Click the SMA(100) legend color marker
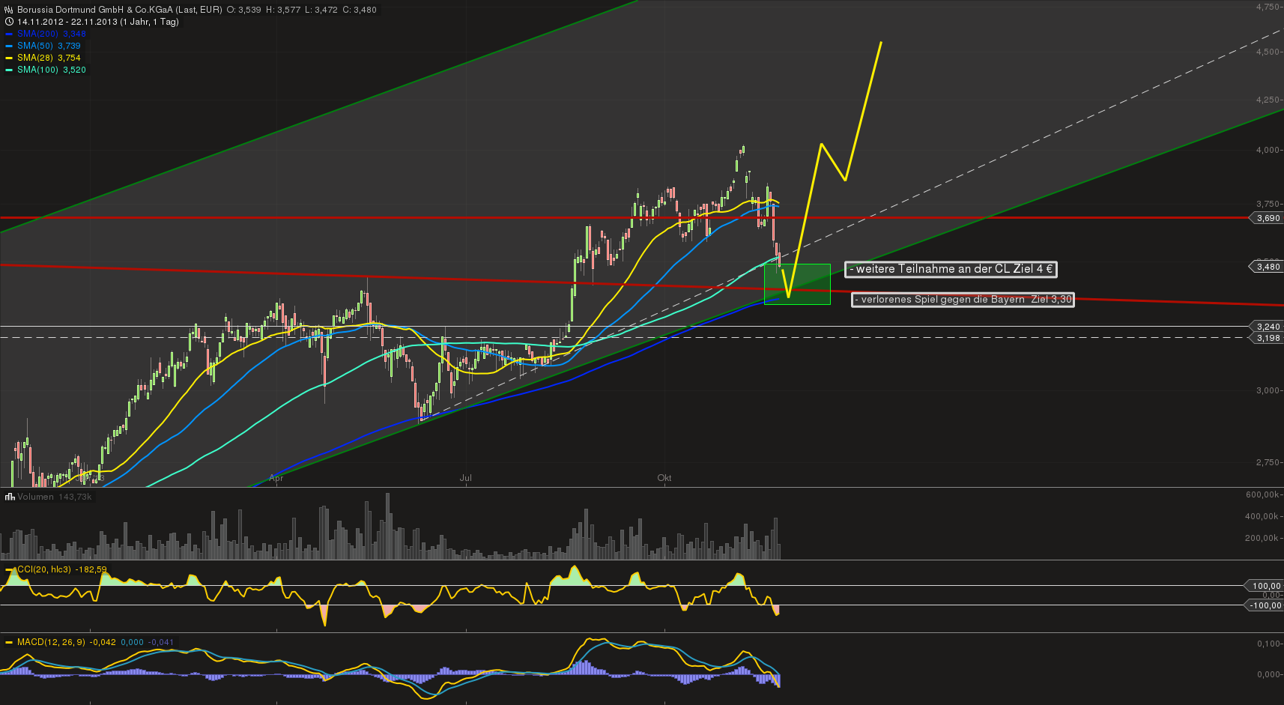Image resolution: width=1284 pixels, height=705 pixels. coord(9,70)
